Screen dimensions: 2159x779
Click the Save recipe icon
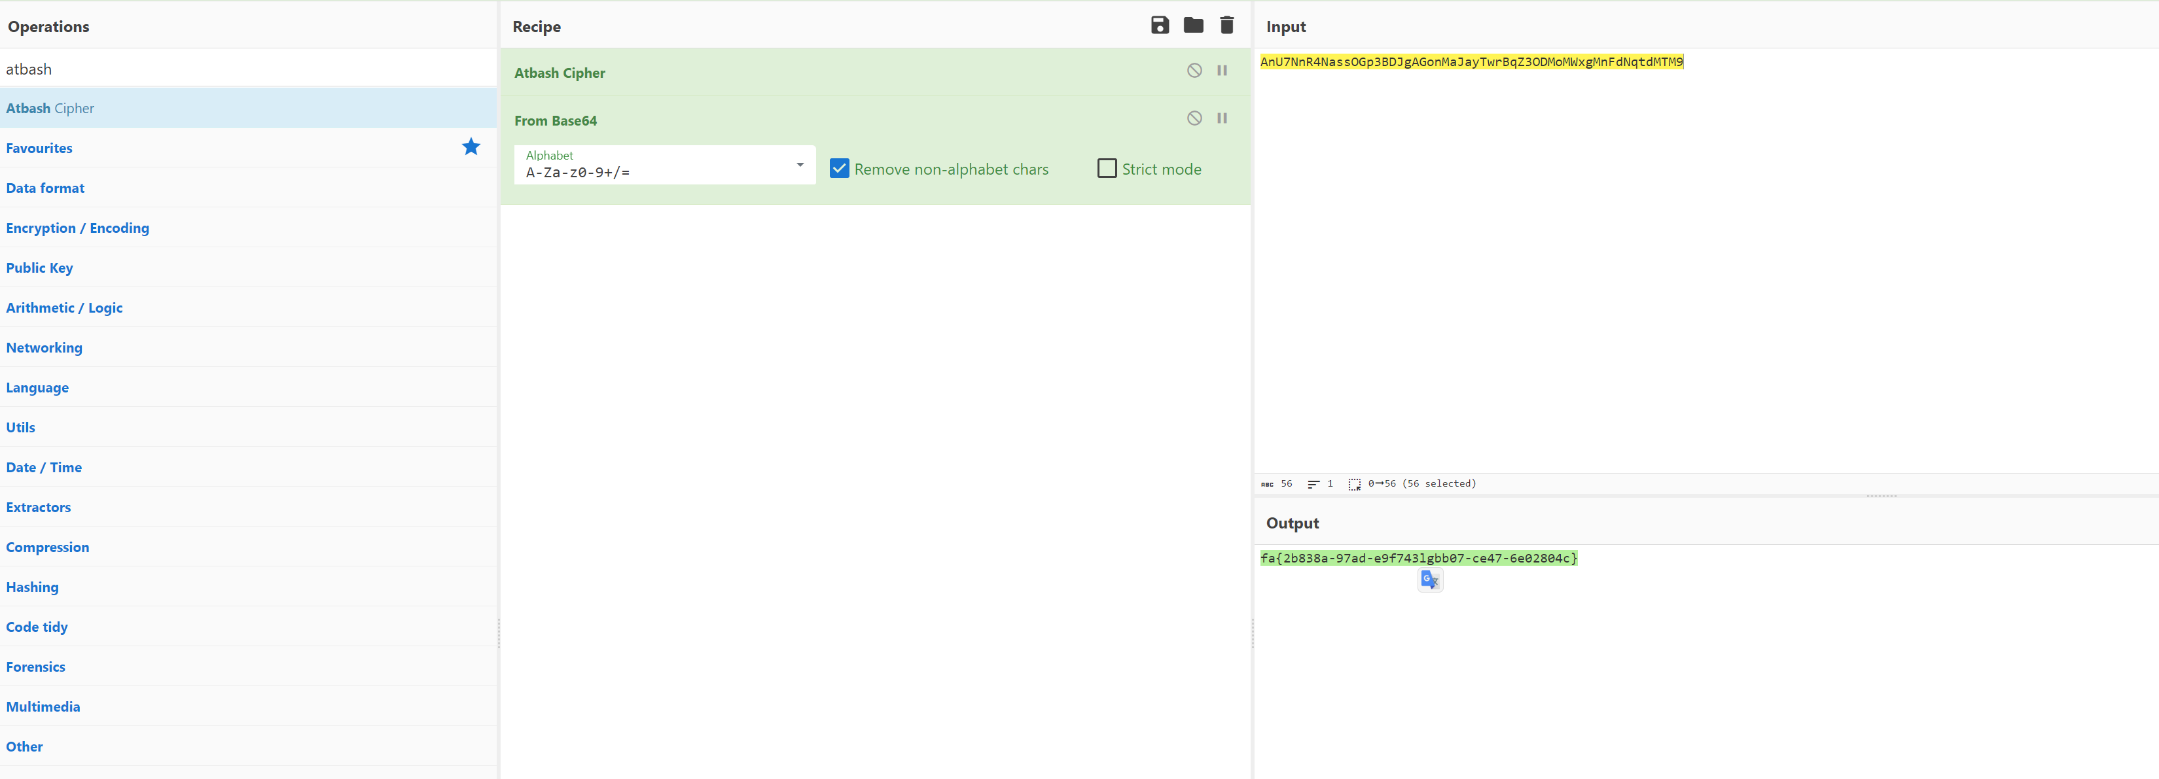[1159, 25]
